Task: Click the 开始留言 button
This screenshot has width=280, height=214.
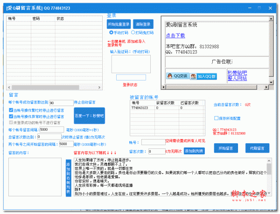Action: click(x=226, y=148)
